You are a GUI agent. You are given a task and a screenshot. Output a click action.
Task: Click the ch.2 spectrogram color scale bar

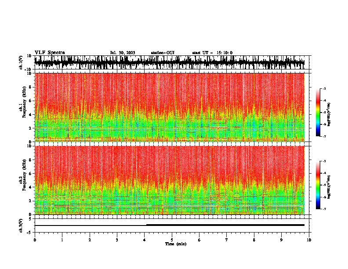point(318,185)
